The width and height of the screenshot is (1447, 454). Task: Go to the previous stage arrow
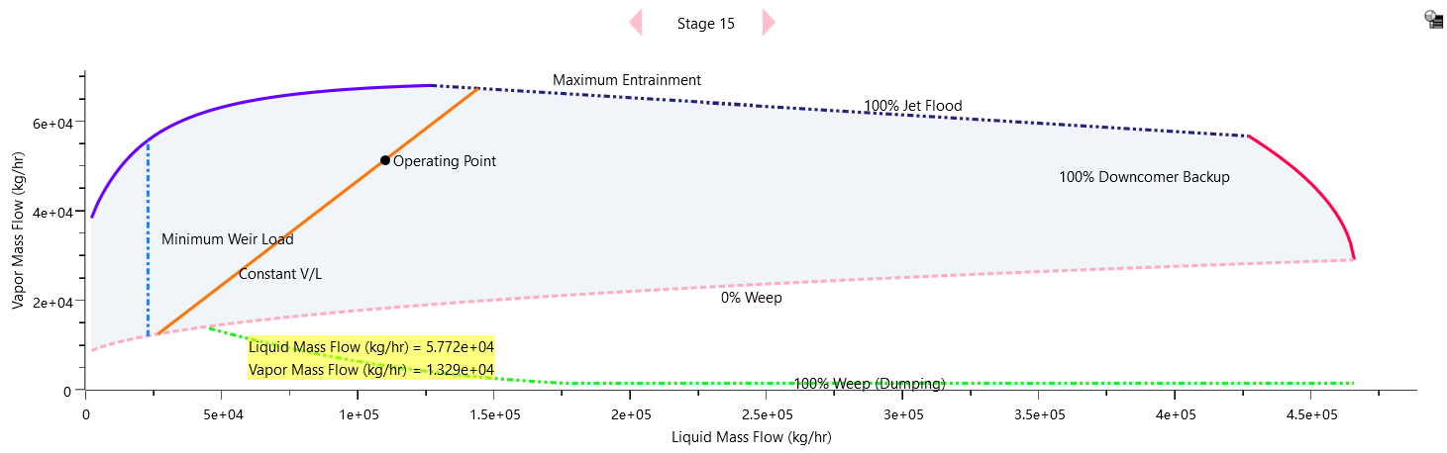point(636,23)
